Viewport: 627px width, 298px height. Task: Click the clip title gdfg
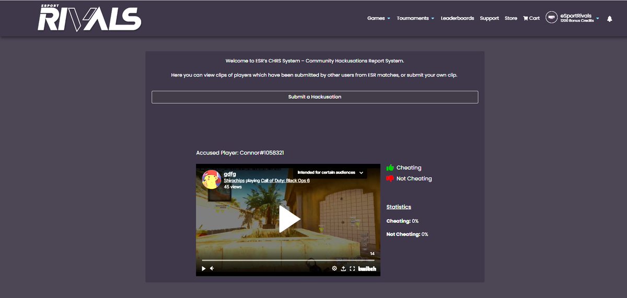pyautogui.click(x=230, y=174)
